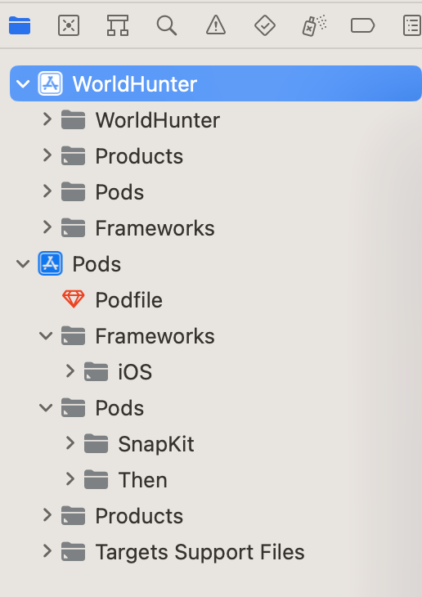Expand the Then folder

[70, 479]
